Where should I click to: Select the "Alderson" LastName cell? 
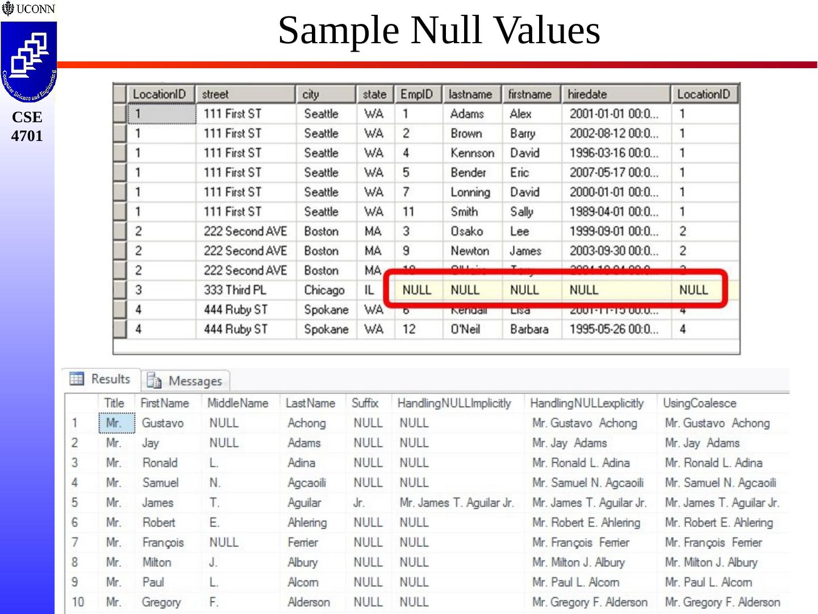pos(313,602)
